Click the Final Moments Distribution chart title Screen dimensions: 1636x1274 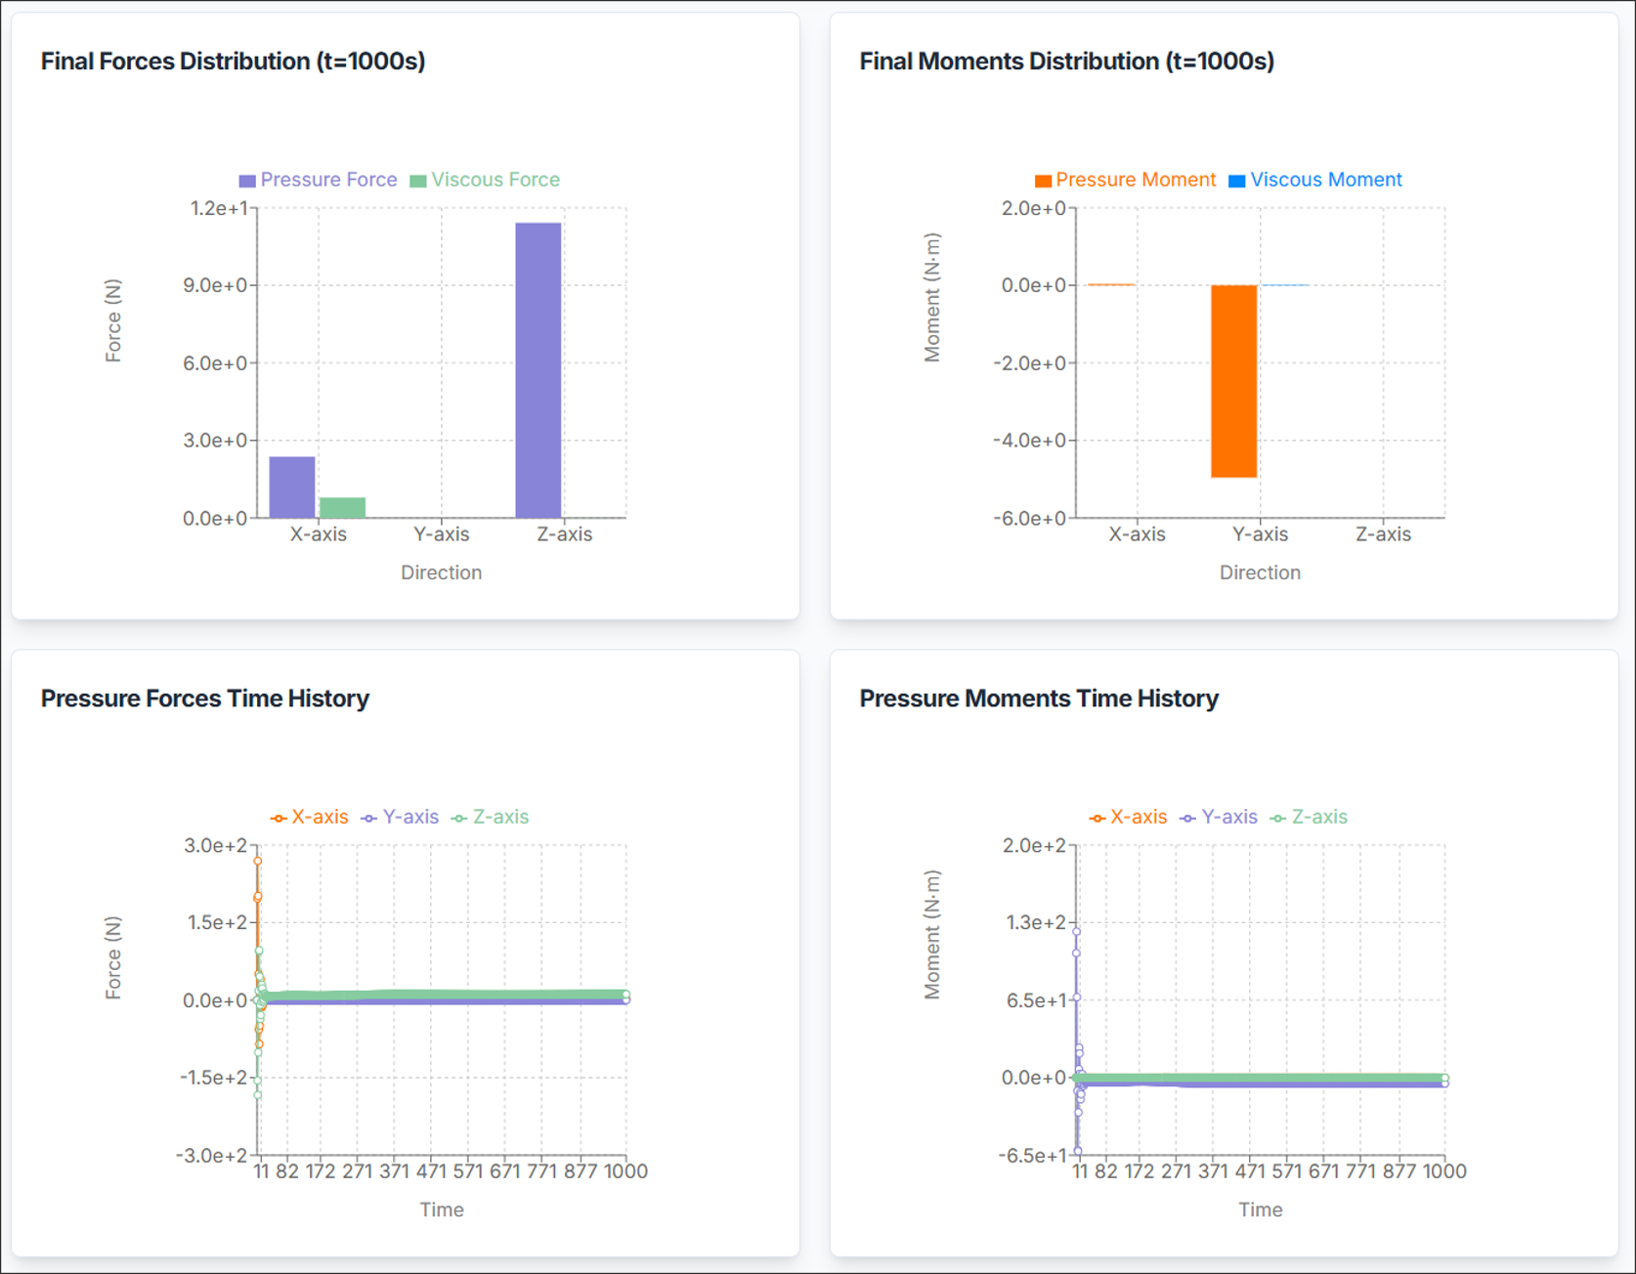(x=1066, y=62)
